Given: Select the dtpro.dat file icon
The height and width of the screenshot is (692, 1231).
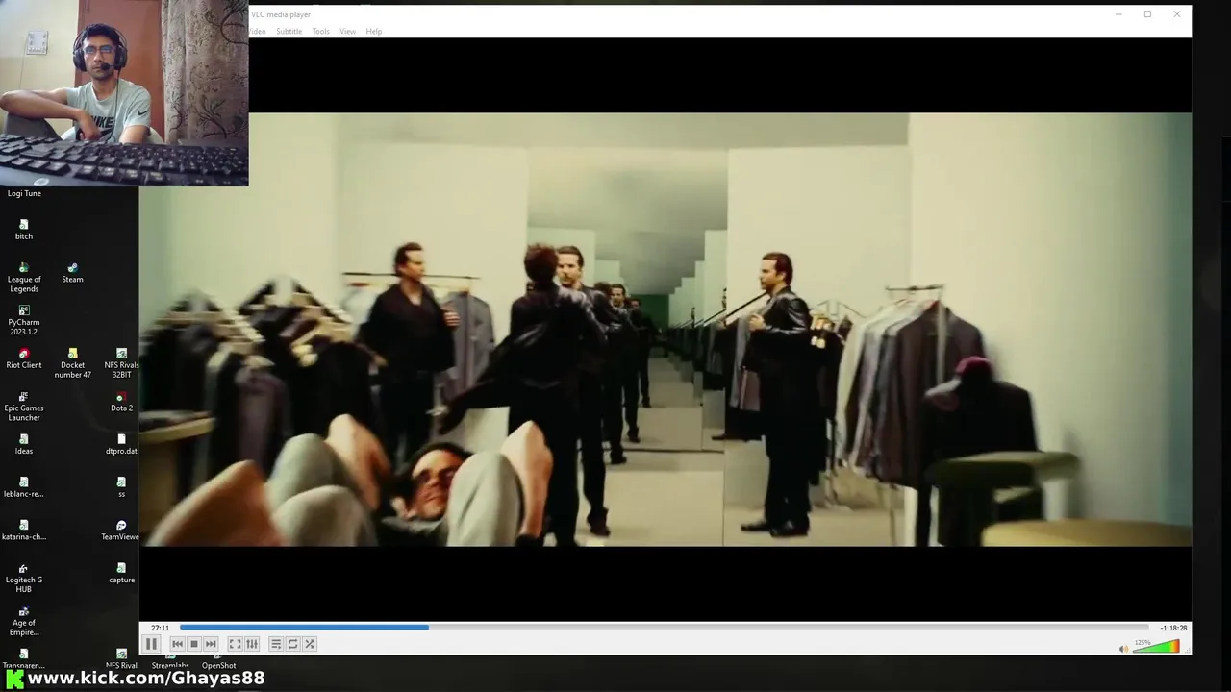Looking at the screenshot, I should click(121, 444).
